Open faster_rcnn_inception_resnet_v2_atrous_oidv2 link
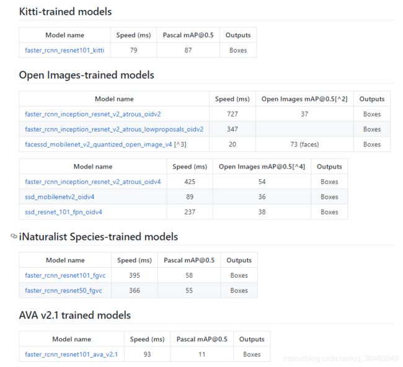The width and height of the screenshot is (403, 367). point(93,114)
